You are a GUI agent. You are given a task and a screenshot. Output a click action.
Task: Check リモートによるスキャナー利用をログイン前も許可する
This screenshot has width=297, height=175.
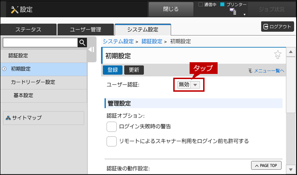[111, 141]
